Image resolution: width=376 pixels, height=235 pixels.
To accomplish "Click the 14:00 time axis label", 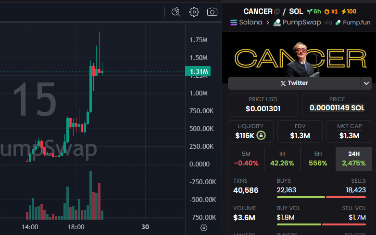I will 30,227.
